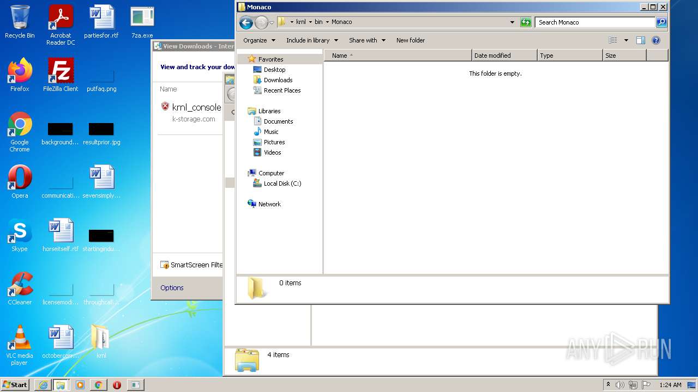Viewport: 698px width, 392px height.
Task: Open the Organize dropdown menu
Action: coord(259,40)
